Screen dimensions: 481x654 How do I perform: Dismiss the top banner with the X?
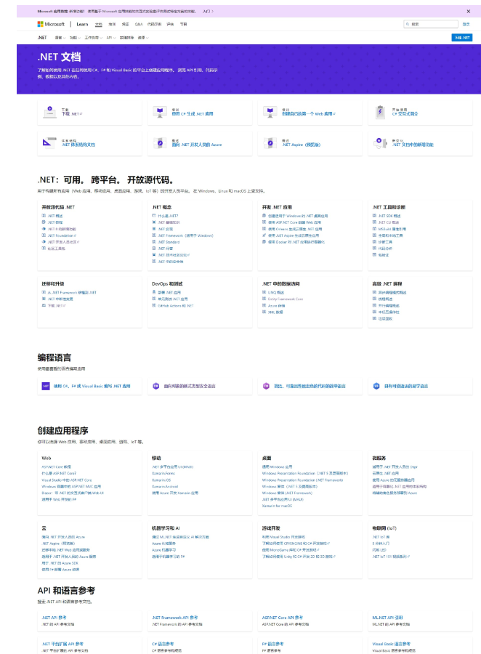coord(469,11)
